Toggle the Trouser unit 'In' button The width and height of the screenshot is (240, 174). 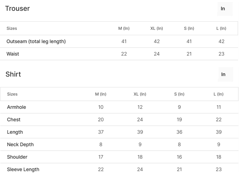pyautogui.click(x=225, y=9)
